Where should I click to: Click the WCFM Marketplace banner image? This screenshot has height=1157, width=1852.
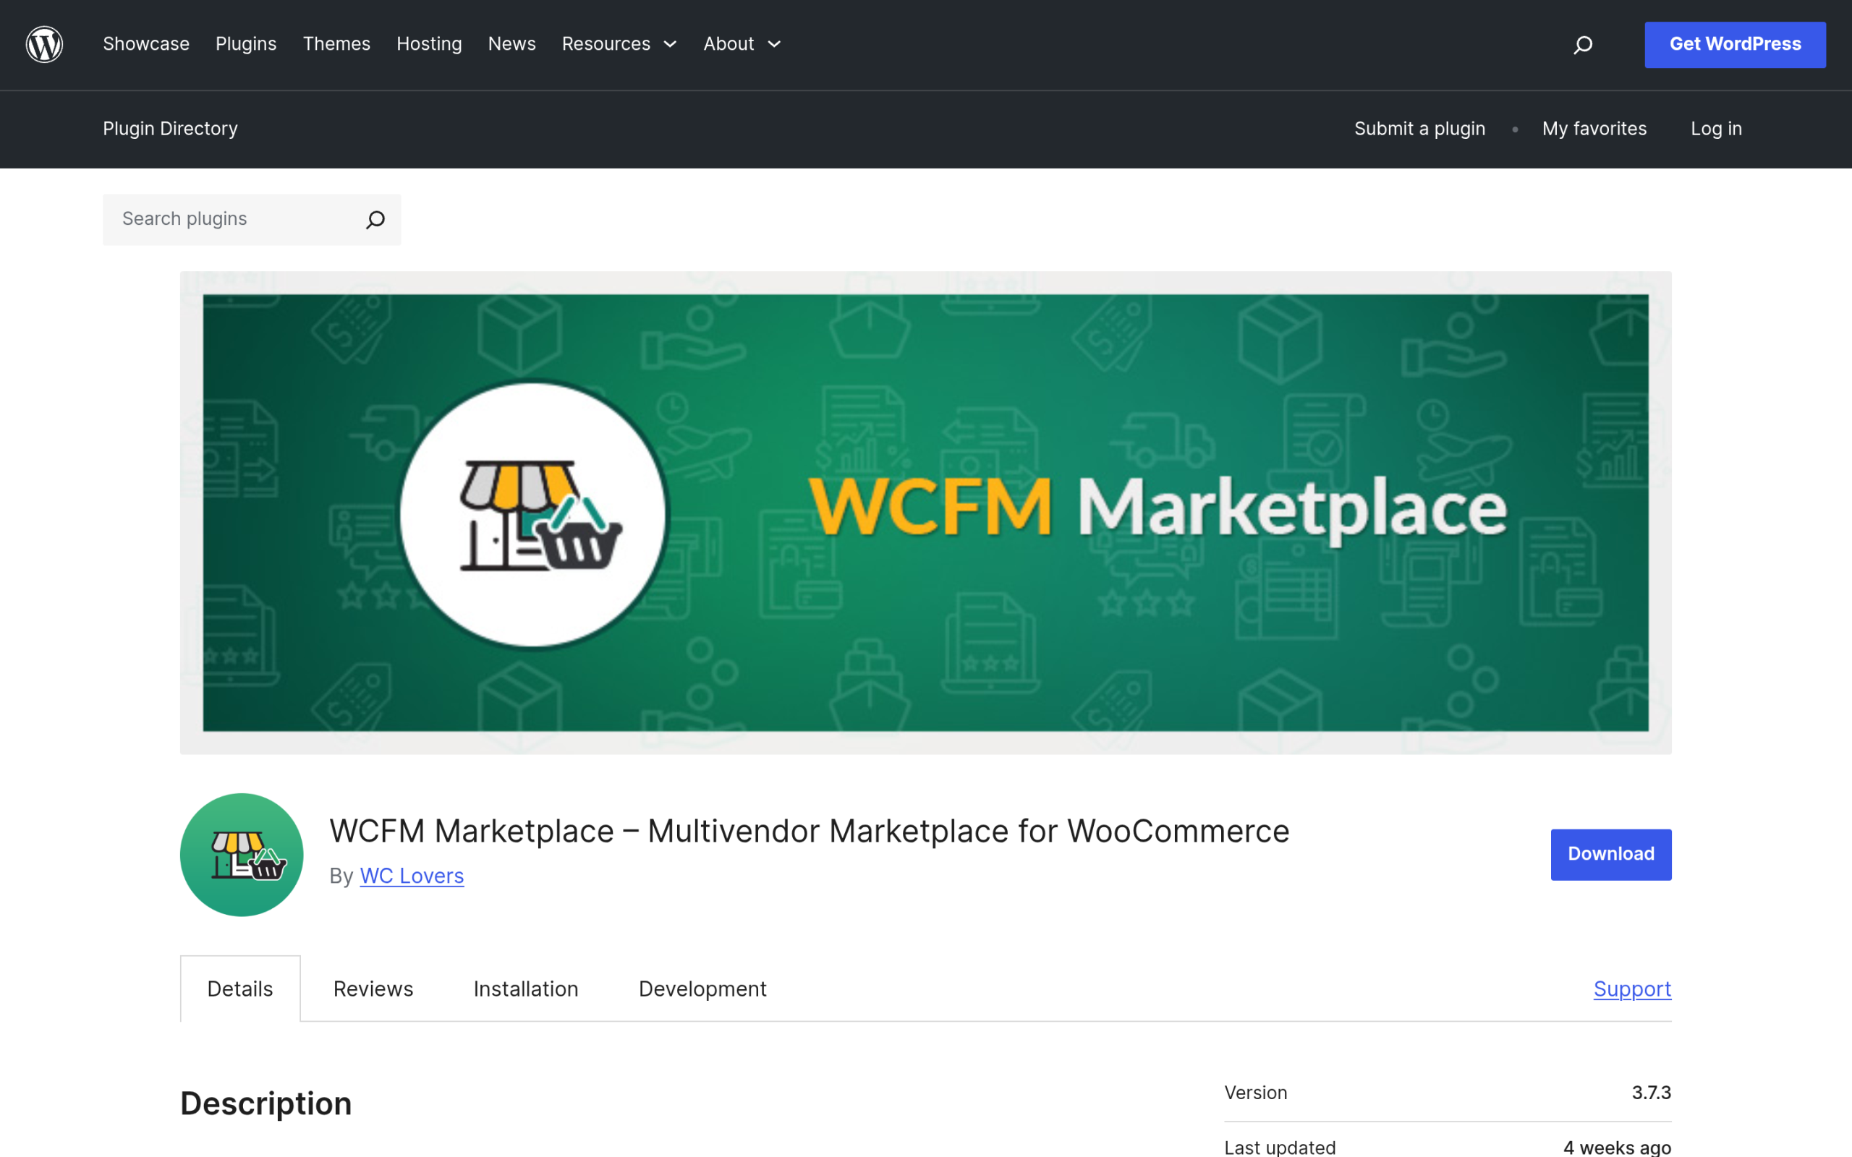tap(925, 513)
